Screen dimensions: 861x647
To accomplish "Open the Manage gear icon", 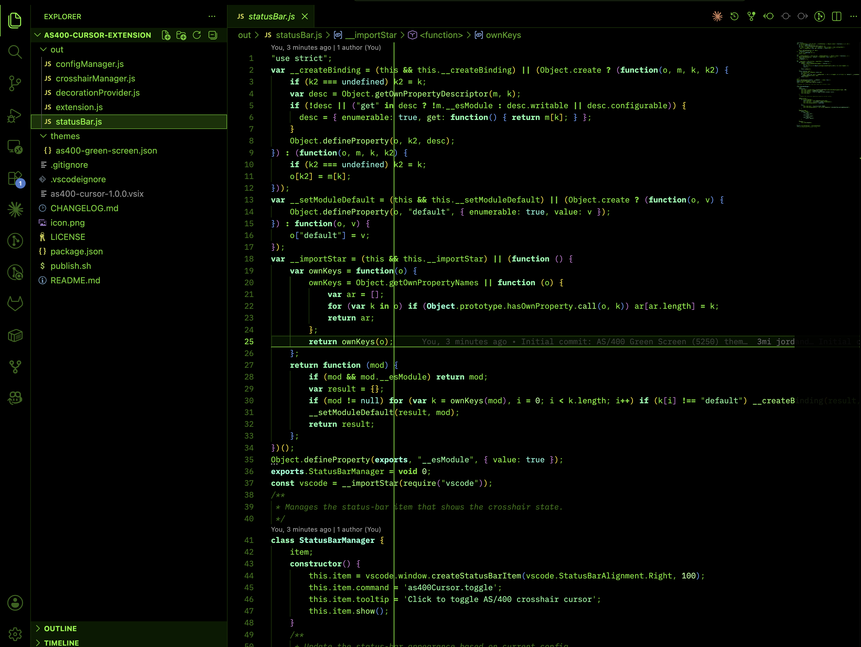I will (15, 634).
